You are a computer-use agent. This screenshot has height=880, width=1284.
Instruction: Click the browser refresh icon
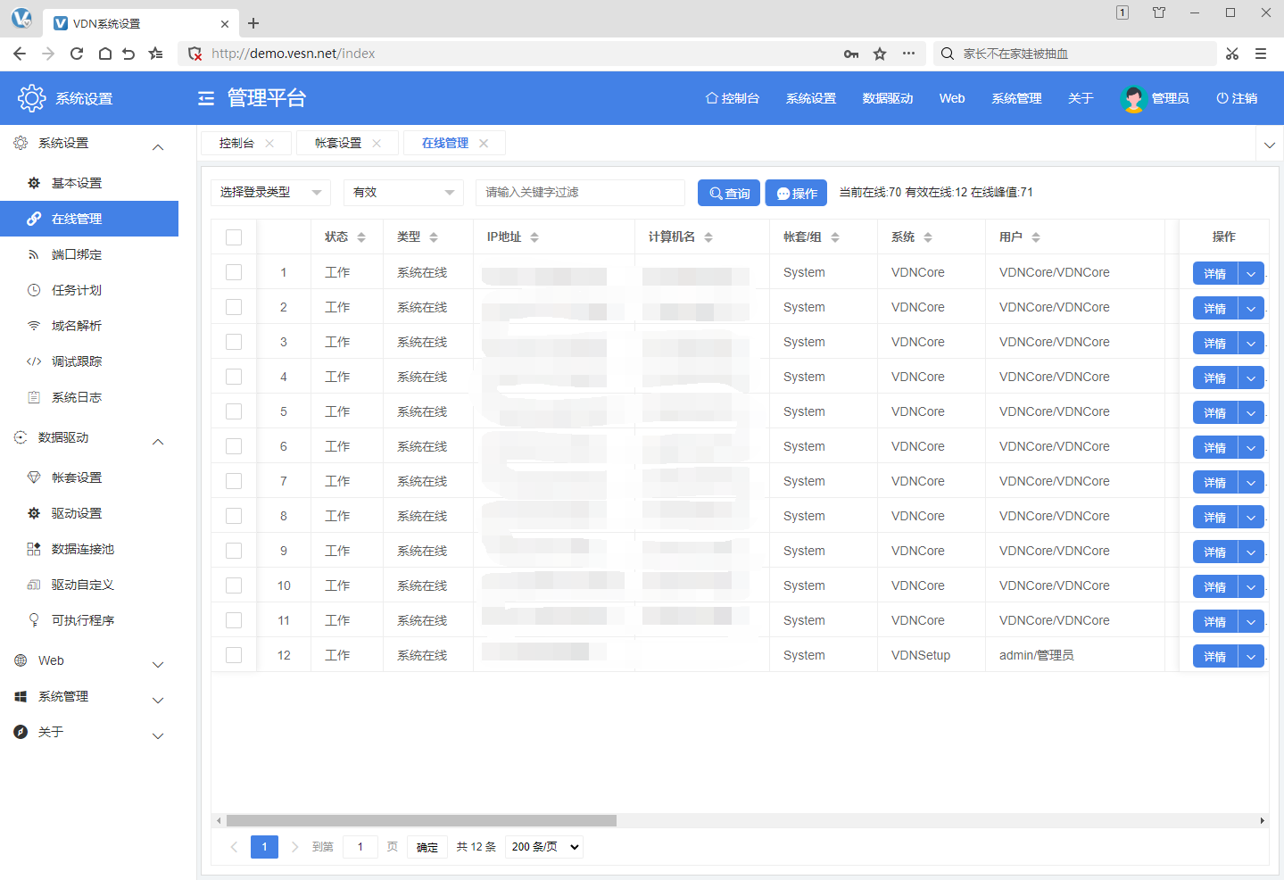(x=77, y=54)
